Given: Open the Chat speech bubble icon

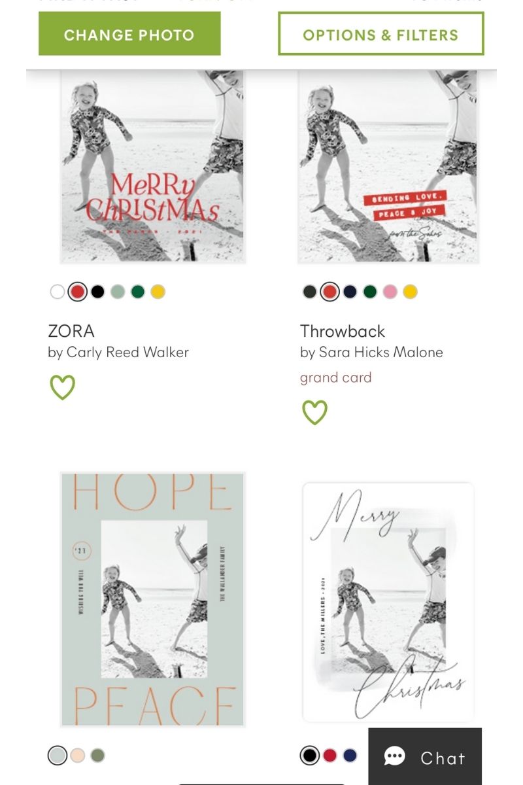Looking at the screenshot, I should pos(395,757).
